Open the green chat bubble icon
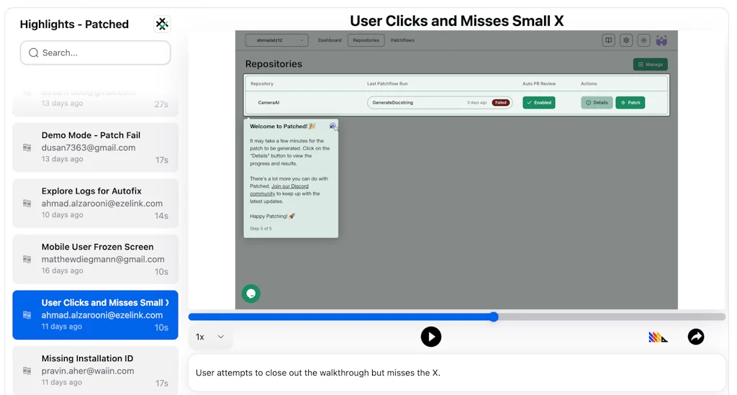The image size is (737, 395). point(250,294)
